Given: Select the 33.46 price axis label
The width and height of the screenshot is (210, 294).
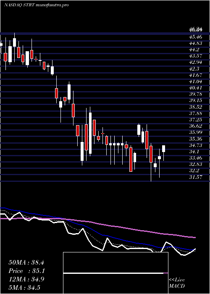Looking at the screenshot, I should pyautogui.click(x=195, y=157).
